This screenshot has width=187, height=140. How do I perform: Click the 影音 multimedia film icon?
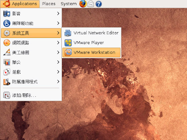click(x=7, y=13)
